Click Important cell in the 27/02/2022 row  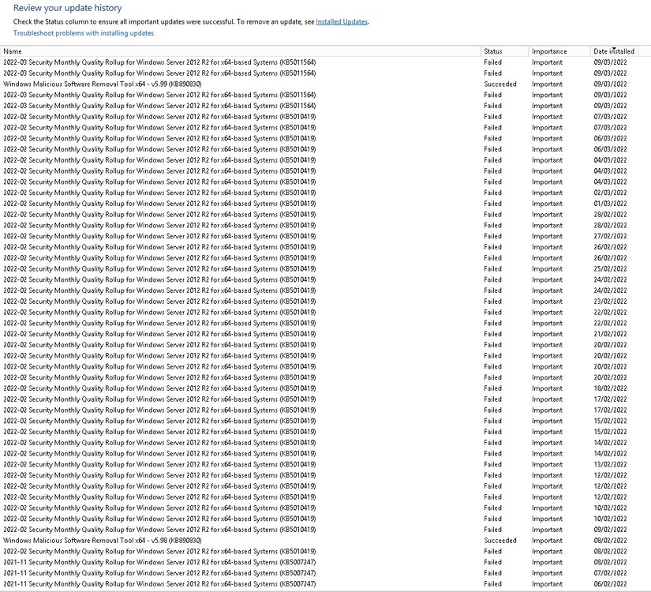coord(547,236)
